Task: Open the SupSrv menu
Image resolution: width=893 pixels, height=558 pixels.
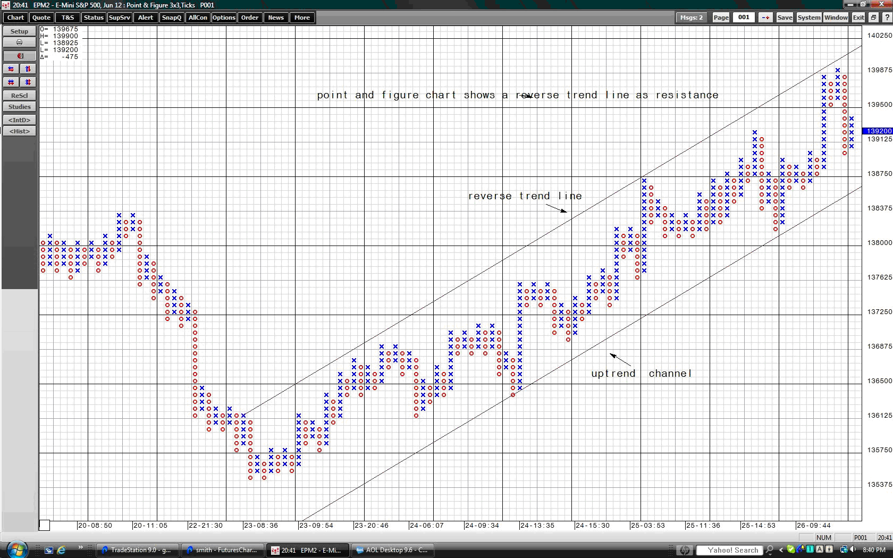Action: point(120,18)
